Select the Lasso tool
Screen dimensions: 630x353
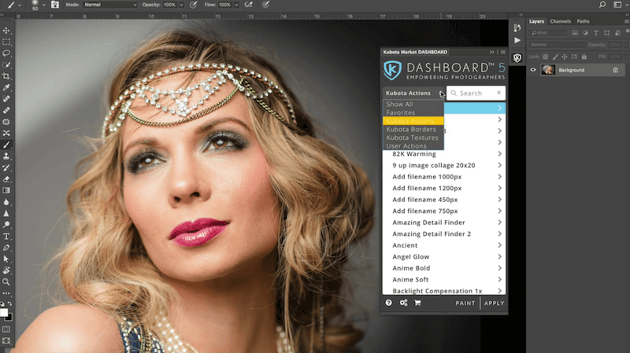point(6,53)
